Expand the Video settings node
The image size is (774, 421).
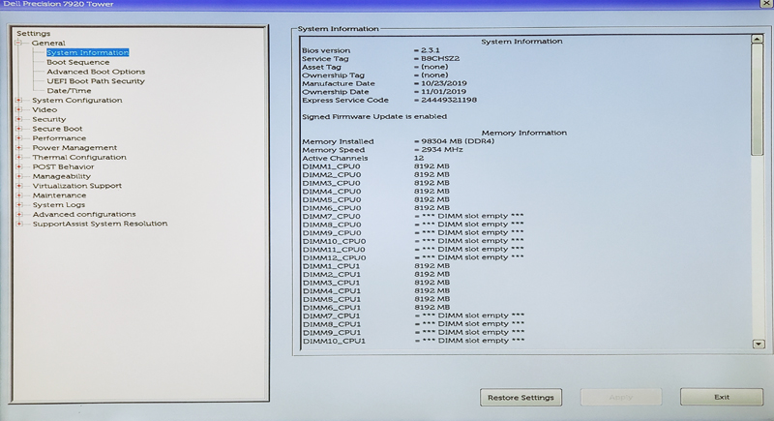[x=18, y=109]
